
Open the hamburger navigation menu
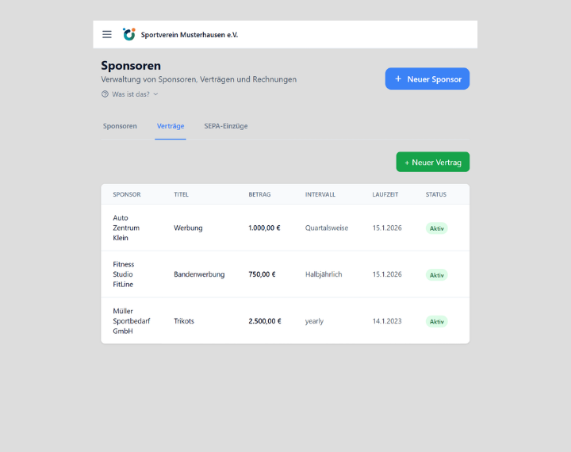coord(107,34)
